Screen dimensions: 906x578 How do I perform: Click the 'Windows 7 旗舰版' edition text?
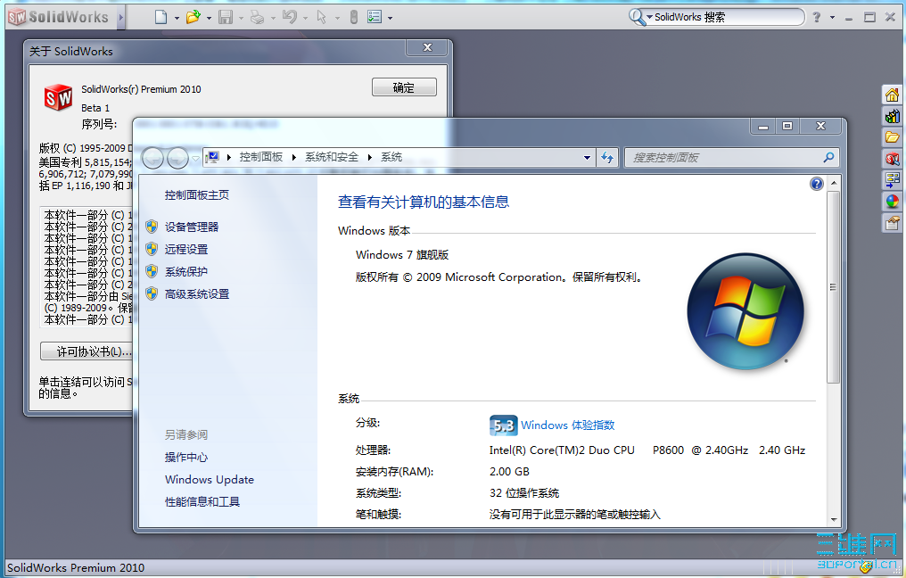pos(402,255)
